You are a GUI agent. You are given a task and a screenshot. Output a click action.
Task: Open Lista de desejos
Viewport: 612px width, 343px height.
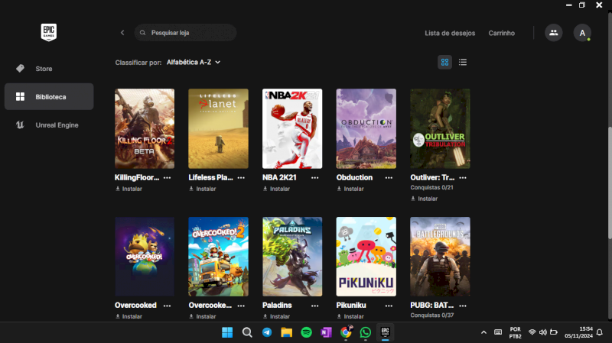450,33
